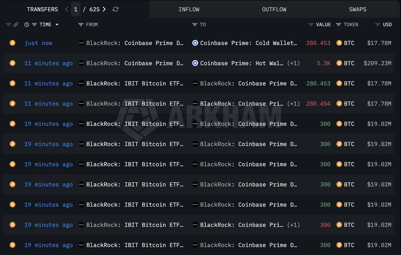401x255 pixels.
Task: Switch to the SWAPS tab
Action: point(358,9)
